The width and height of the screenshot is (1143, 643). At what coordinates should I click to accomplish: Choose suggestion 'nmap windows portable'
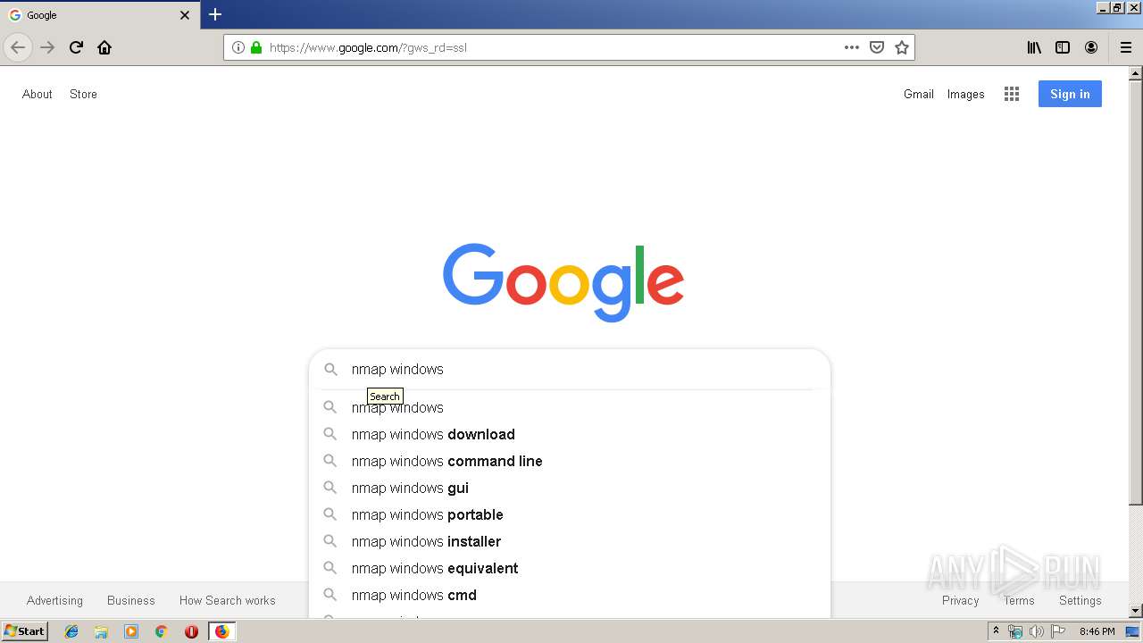pyautogui.click(x=570, y=514)
